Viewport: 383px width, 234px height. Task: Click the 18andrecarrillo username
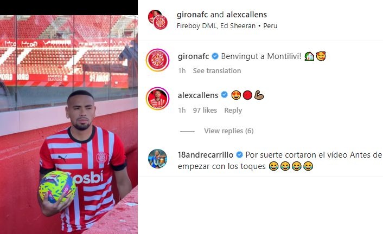206,155
